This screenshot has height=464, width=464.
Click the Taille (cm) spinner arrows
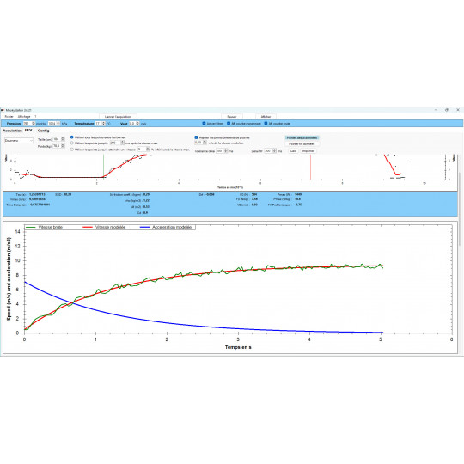tap(63, 139)
